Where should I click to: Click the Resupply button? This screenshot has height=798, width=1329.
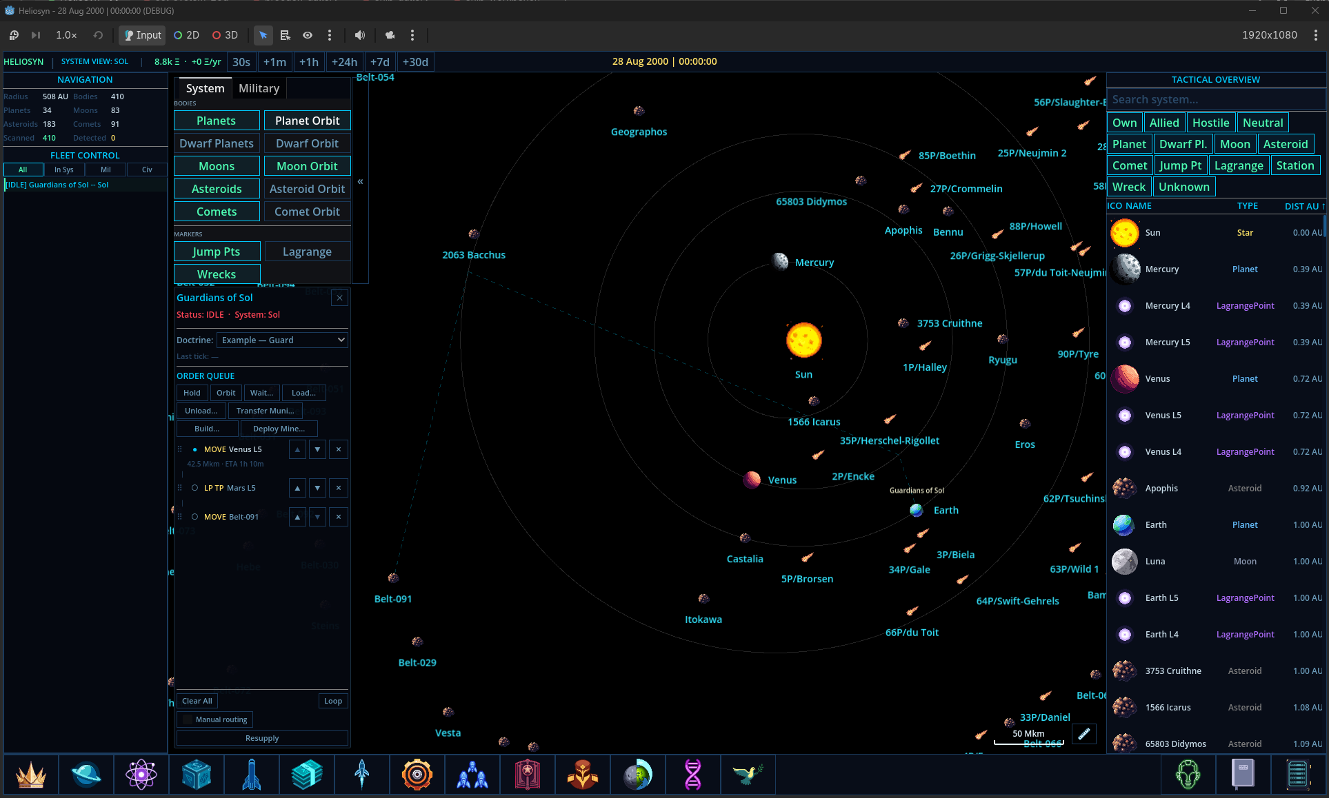(262, 738)
